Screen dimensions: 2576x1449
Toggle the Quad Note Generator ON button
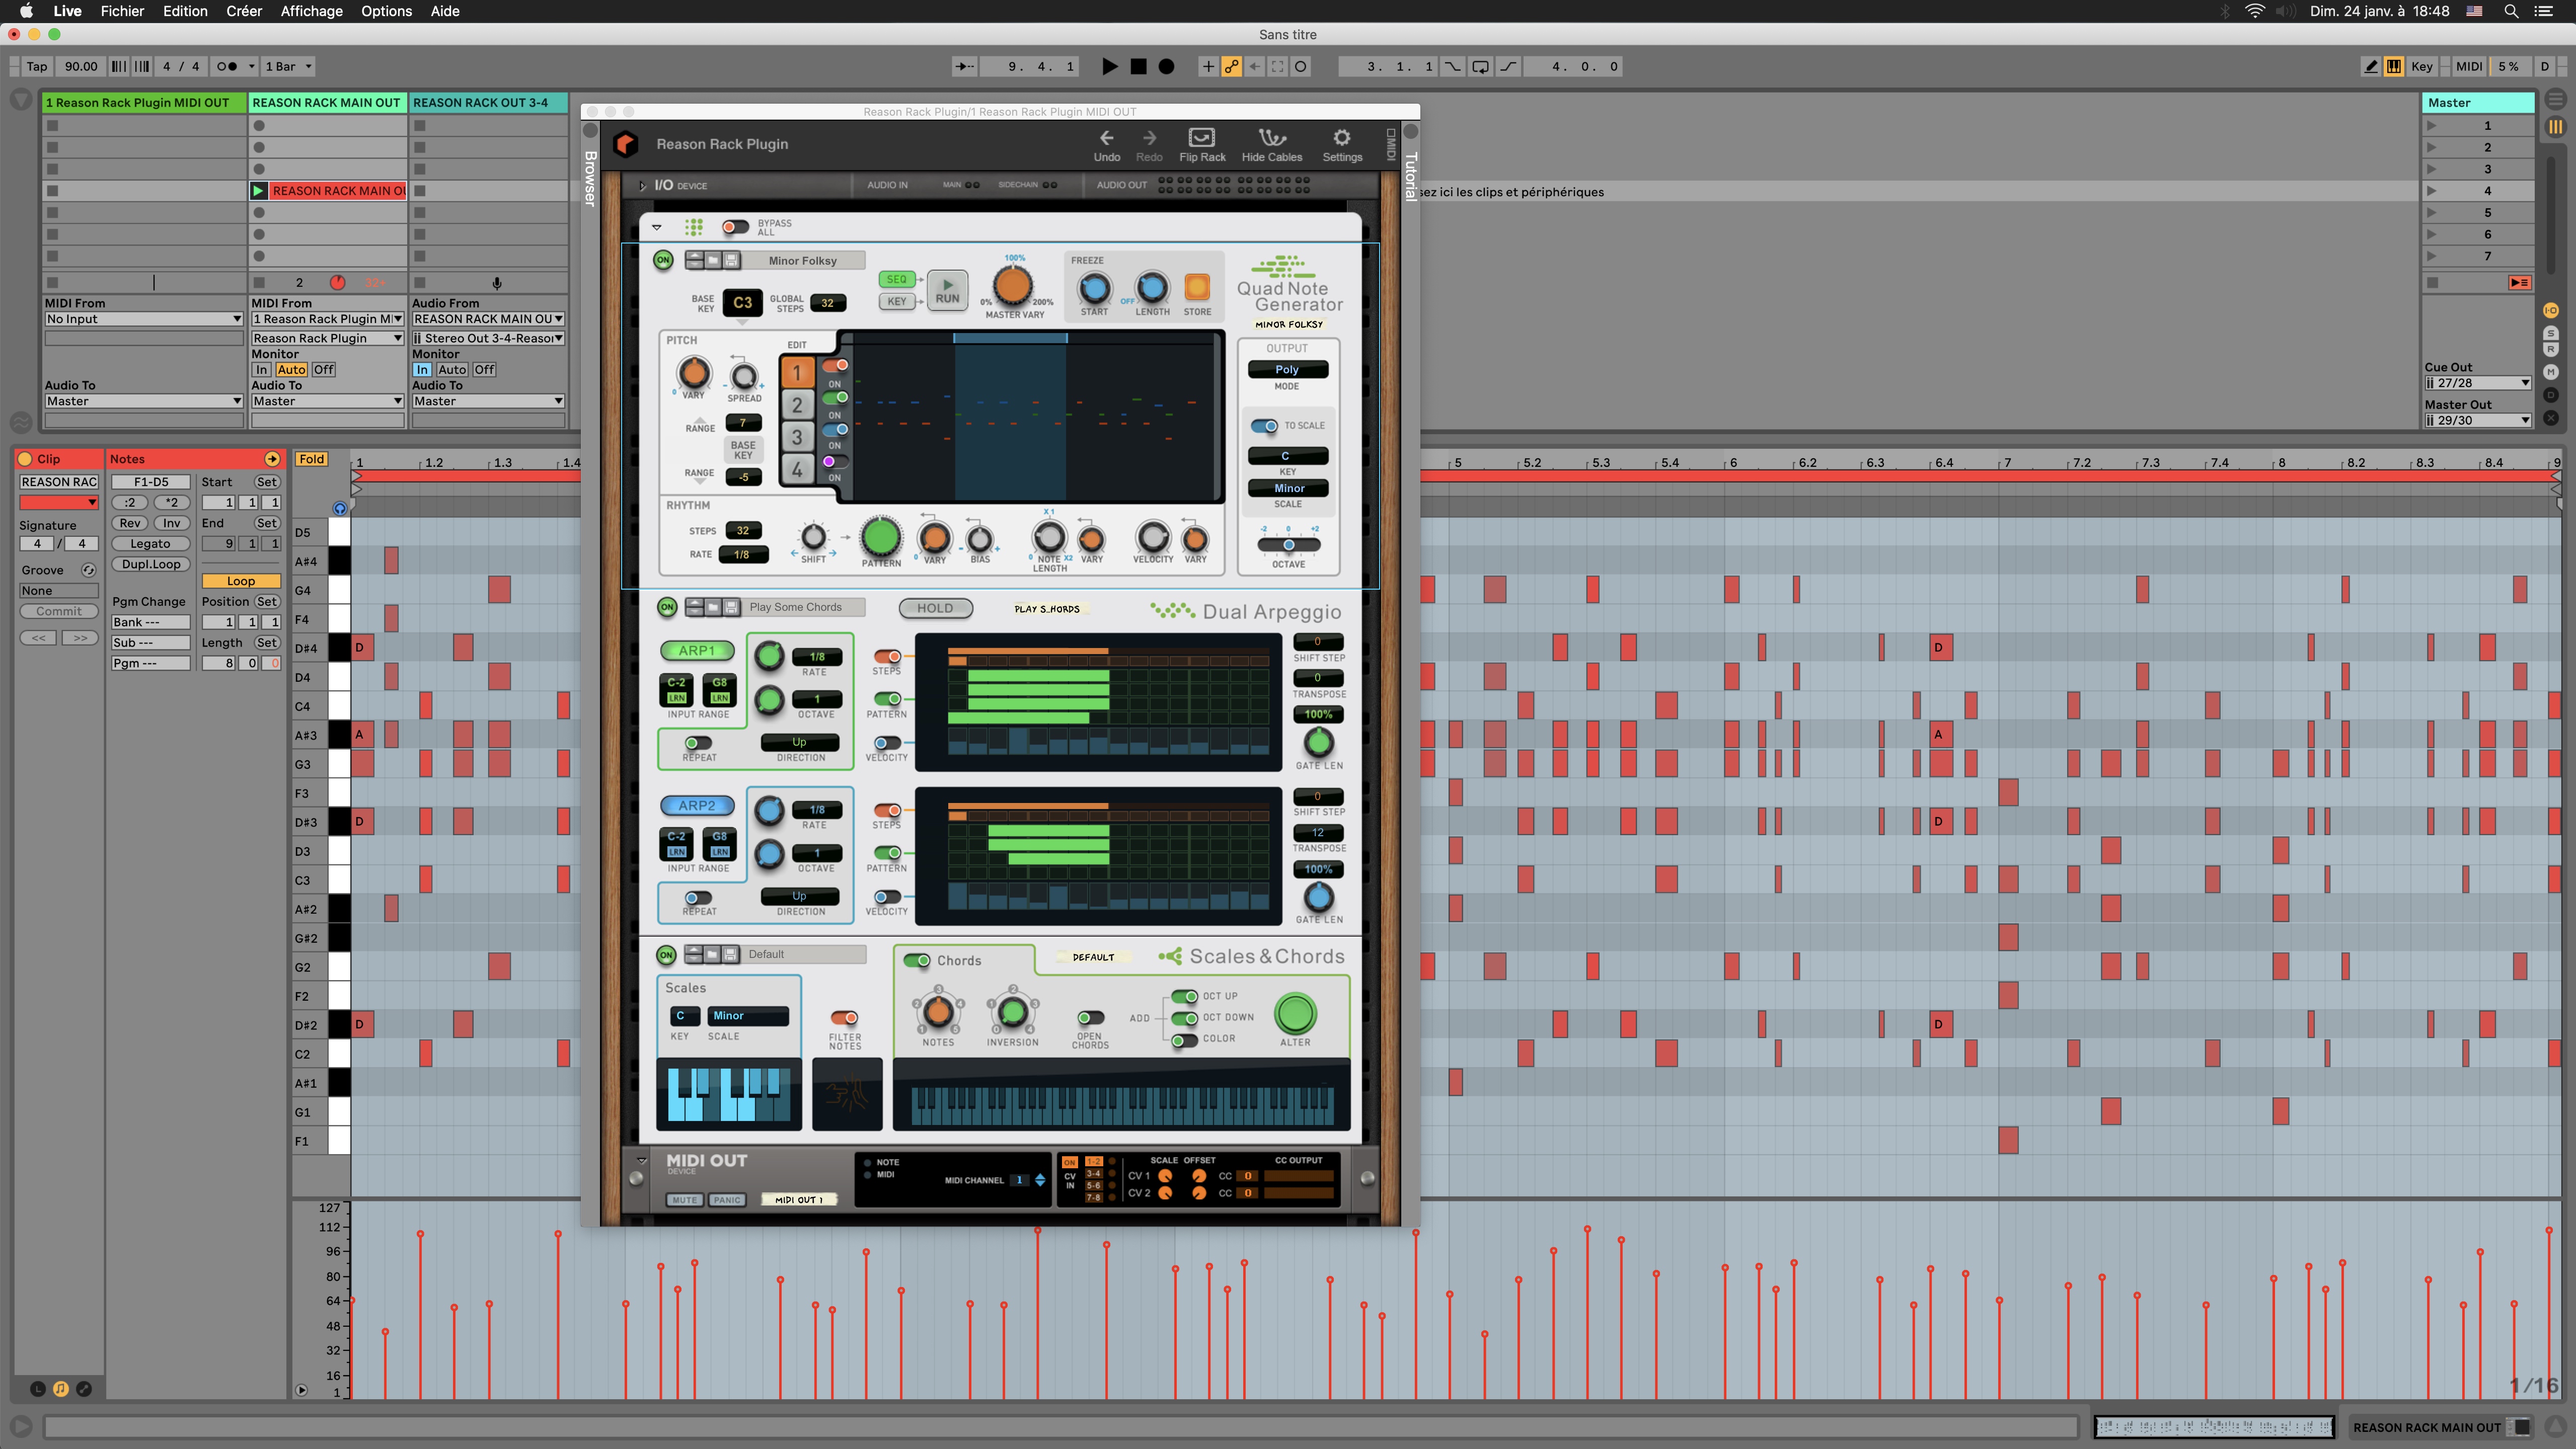point(663,260)
